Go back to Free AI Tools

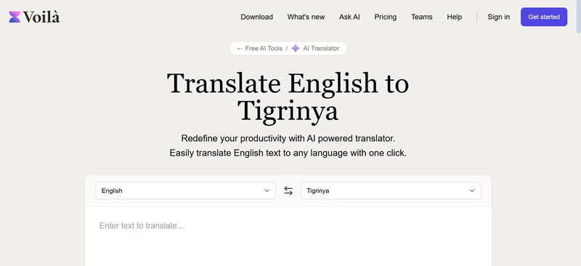[x=259, y=48]
